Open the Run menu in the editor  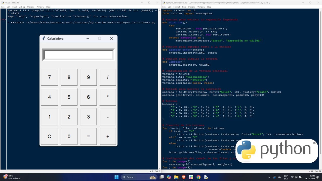point(184,7)
